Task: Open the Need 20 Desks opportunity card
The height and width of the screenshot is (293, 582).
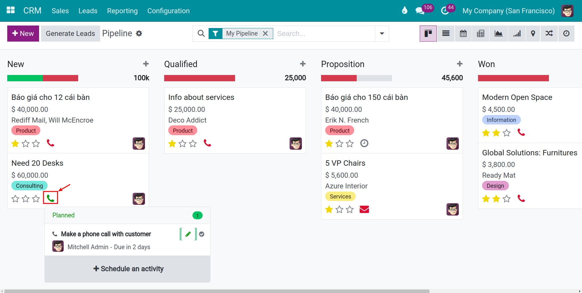Action: coord(78,181)
